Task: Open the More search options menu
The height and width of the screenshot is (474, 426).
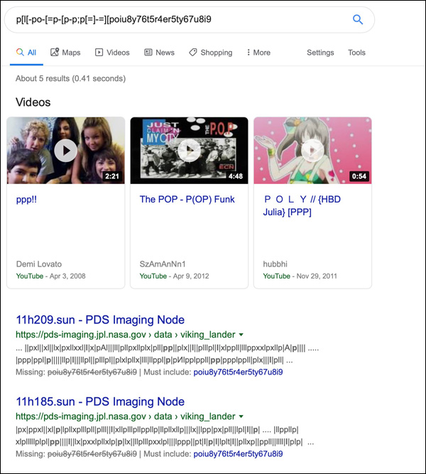Action: (x=258, y=53)
